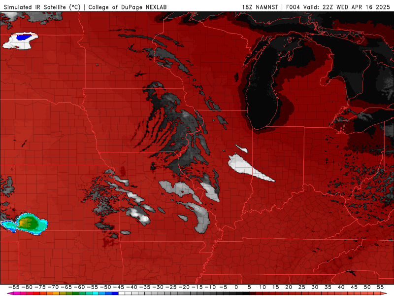The width and height of the screenshot is (394, 296).
Task: Click the magenta arrow end of the color bar
Action: (x=10, y=294)
